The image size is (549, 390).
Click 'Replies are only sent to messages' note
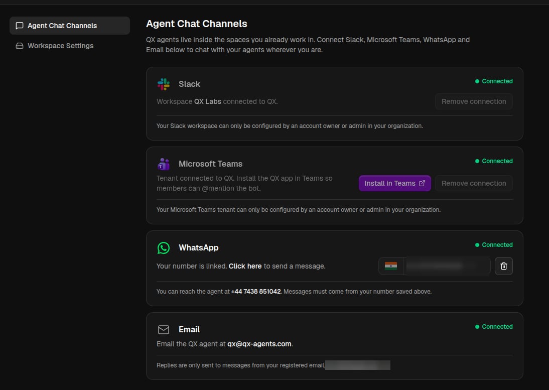pos(240,365)
